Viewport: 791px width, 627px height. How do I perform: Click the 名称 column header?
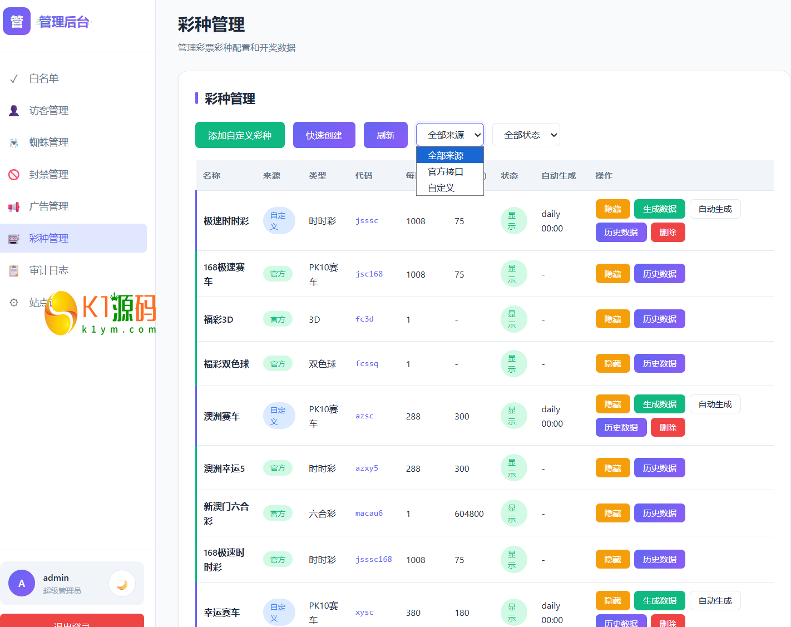point(211,176)
